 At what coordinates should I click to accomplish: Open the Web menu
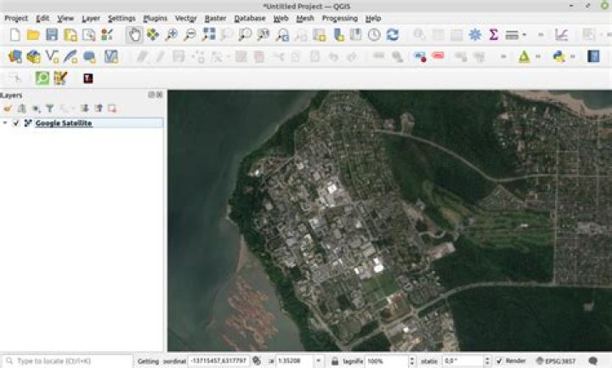pyautogui.click(x=280, y=19)
